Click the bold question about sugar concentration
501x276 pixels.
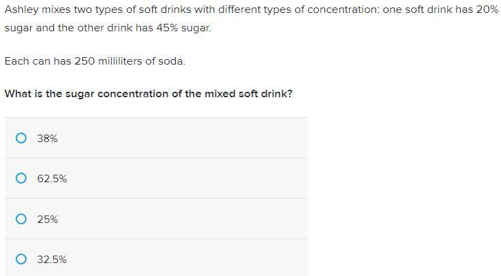click(x=149, y=94)
